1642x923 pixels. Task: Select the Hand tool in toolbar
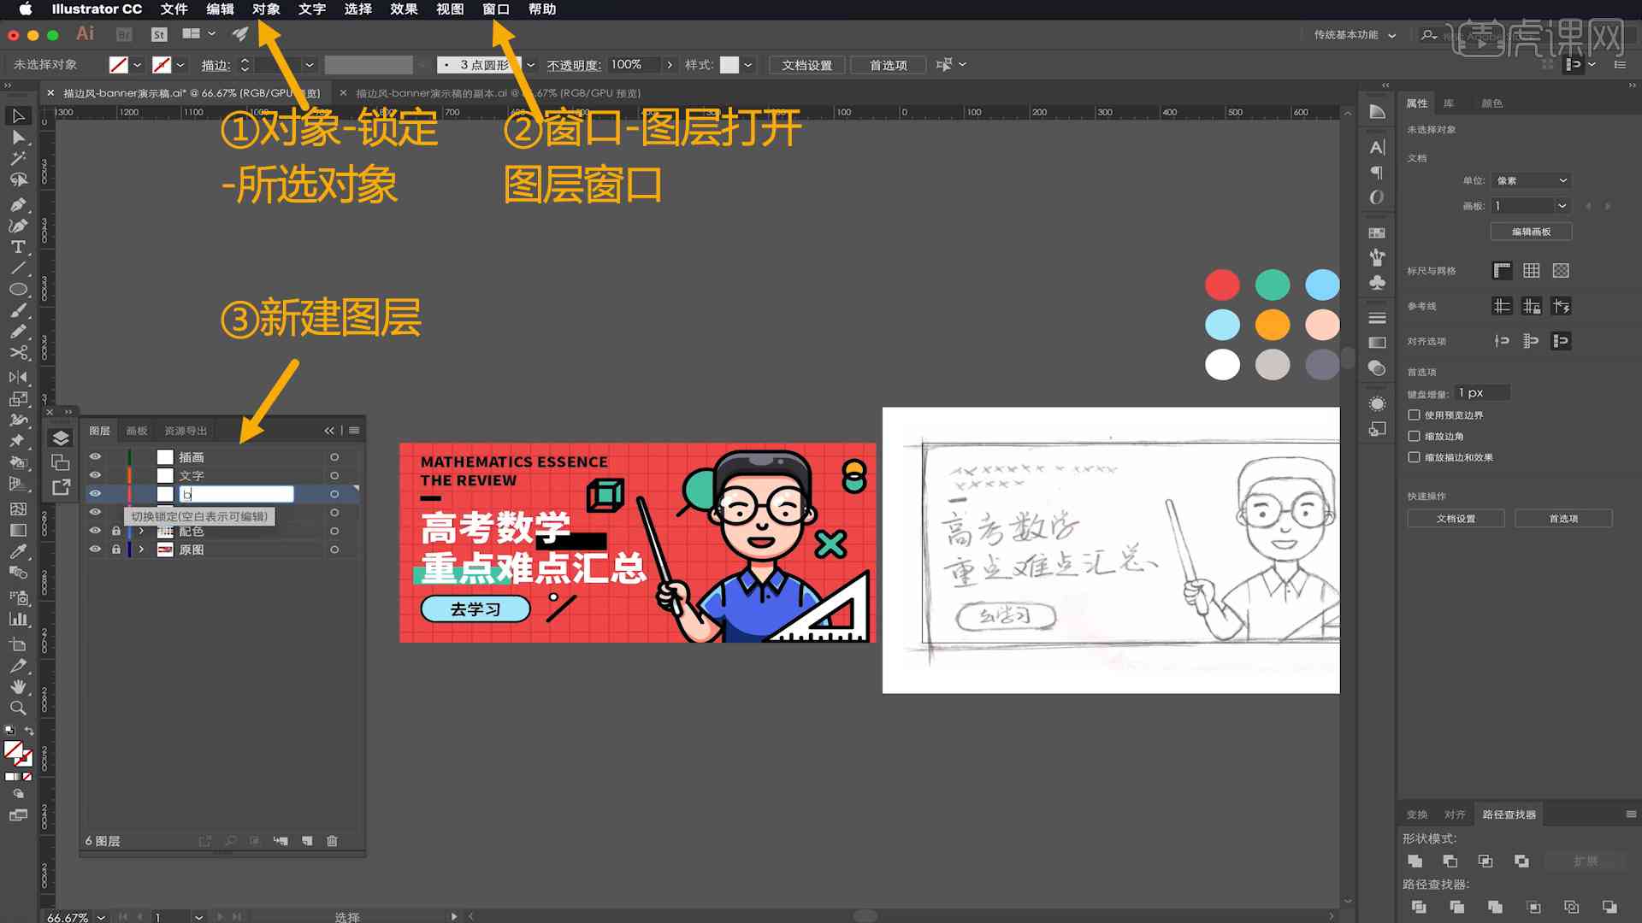15,684
